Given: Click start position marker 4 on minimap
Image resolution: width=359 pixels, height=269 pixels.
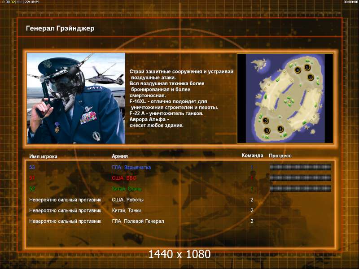Looking at the screenshot, I should pos(298,70).
